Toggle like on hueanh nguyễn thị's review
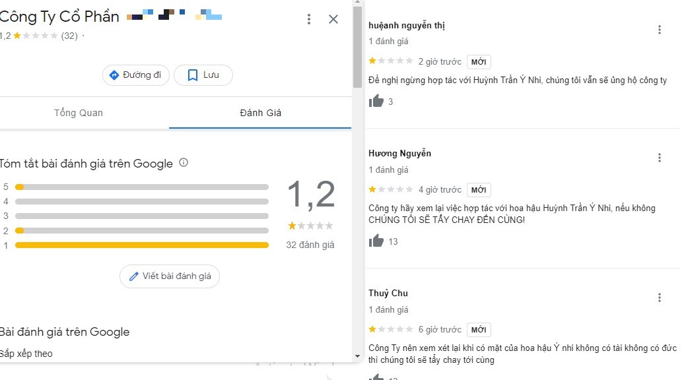Image resolution: width=688 pixels, height=380 pixels. click(377, 101)
